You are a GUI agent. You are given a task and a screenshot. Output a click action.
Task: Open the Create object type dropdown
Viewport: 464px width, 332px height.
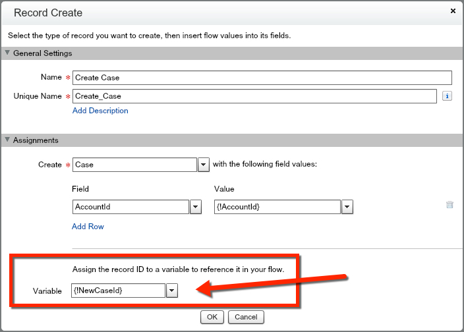[204, 165]
